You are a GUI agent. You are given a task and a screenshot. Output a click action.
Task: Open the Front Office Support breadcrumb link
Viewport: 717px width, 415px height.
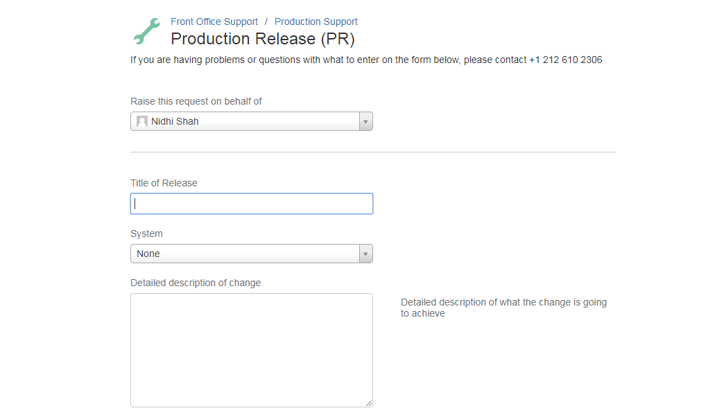point(214,21)
